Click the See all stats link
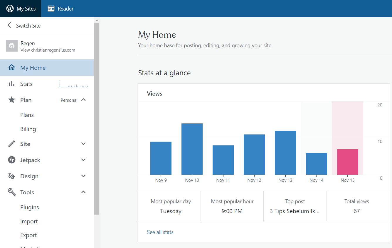Viewport: 392px width, 248px height. (x=160, y=232)
